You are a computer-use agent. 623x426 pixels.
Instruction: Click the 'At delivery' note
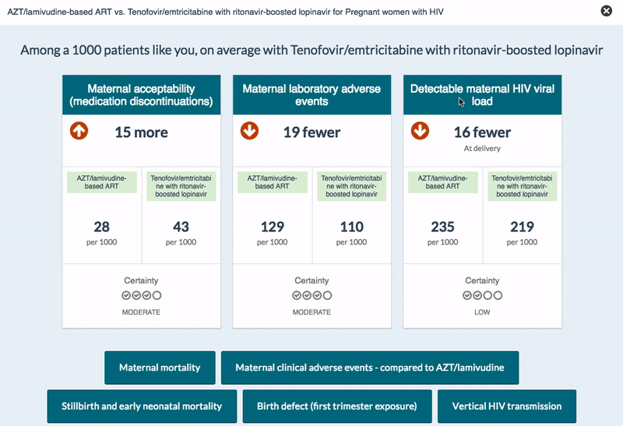[482, 148]
